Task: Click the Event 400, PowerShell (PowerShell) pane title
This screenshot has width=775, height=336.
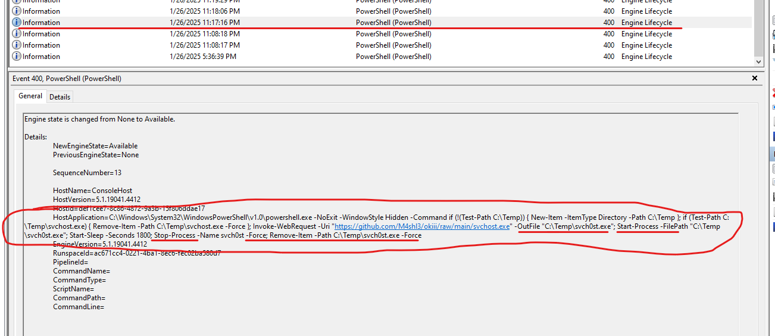Action: click(x=67, y=79)
